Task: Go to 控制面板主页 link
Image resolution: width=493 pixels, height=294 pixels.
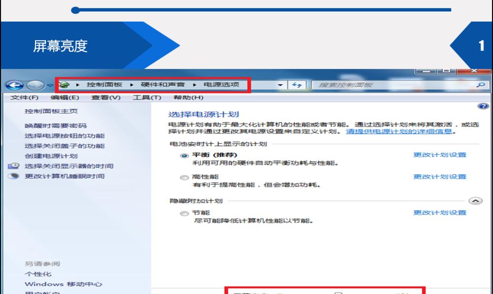Action: point(51,111)
